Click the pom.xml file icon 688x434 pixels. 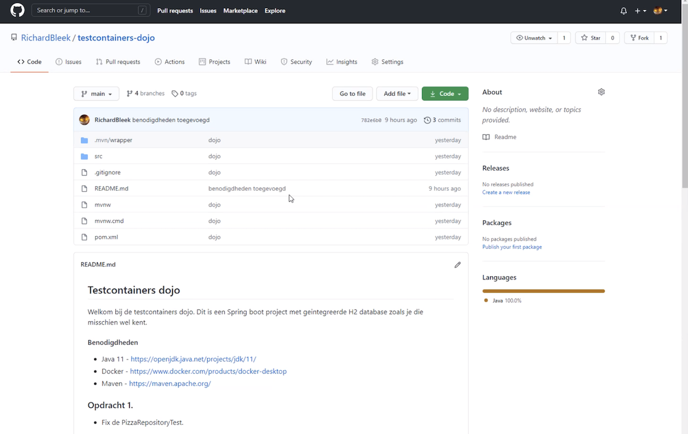tap(84, 237)
